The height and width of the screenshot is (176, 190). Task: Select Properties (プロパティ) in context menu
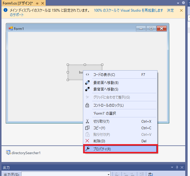tap(120, 149)
